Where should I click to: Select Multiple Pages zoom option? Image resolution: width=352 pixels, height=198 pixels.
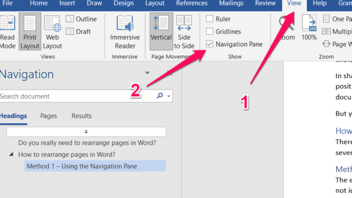point(337,31)
